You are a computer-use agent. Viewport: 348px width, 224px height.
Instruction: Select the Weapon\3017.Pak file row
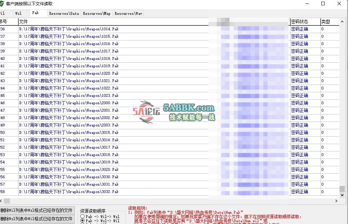69,148
